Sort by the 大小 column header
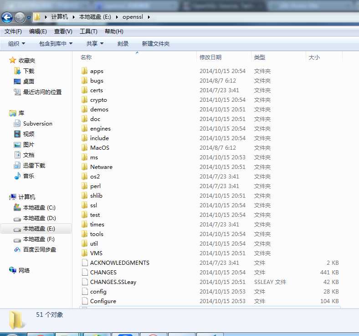The height and width of the screenshot is (336, 359). point(314,58)
